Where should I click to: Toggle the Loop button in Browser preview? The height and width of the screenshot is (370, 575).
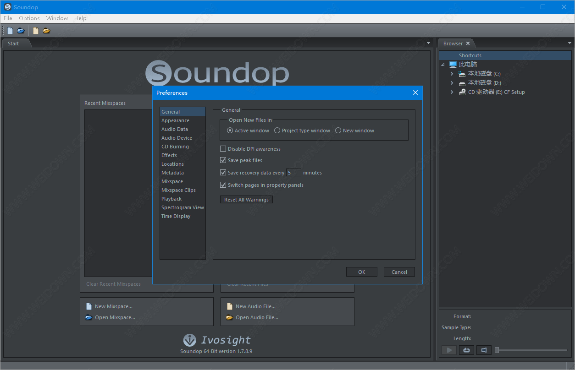coord(466,350)
